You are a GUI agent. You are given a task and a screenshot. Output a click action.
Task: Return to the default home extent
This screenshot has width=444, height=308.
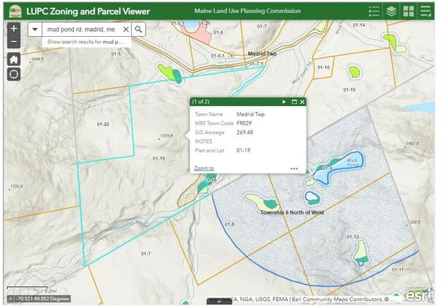(13, 59)
